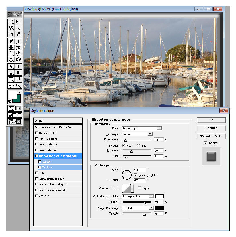236x237 pixels.
Task: Click the Adobe Online eye banner
Action: tap(15, 15)
